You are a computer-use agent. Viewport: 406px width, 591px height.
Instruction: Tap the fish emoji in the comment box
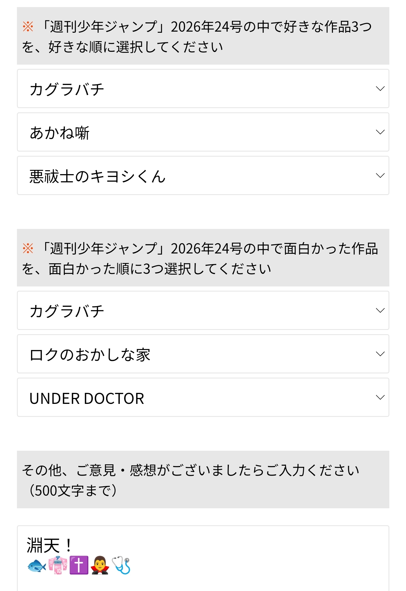pos(37,566)
